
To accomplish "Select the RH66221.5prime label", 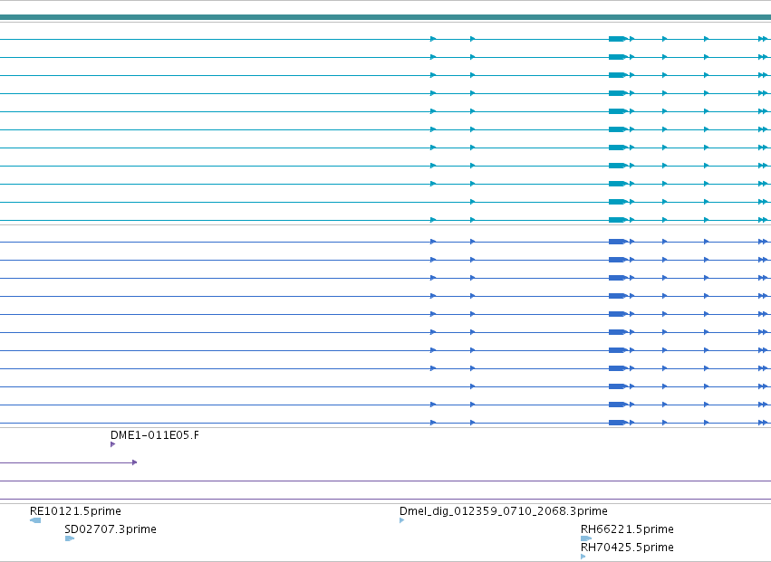I will click(627, 529).
